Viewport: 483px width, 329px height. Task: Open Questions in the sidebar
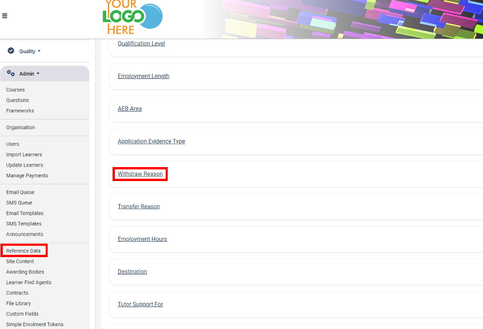coord(18,100)
